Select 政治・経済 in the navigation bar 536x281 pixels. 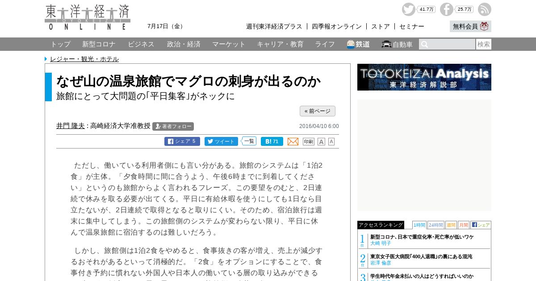click(x=184, y=44)
